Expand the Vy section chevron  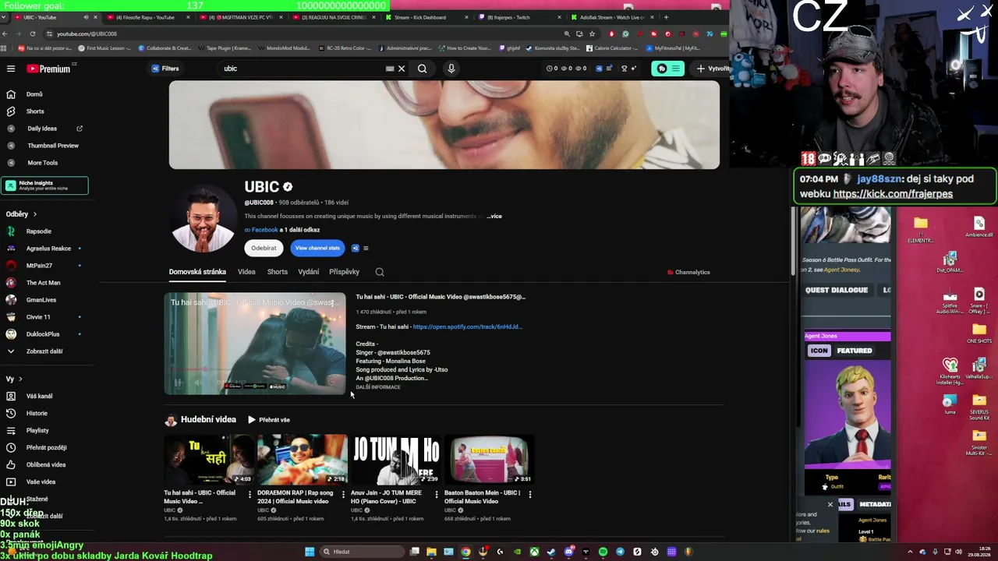pos(20,379)
